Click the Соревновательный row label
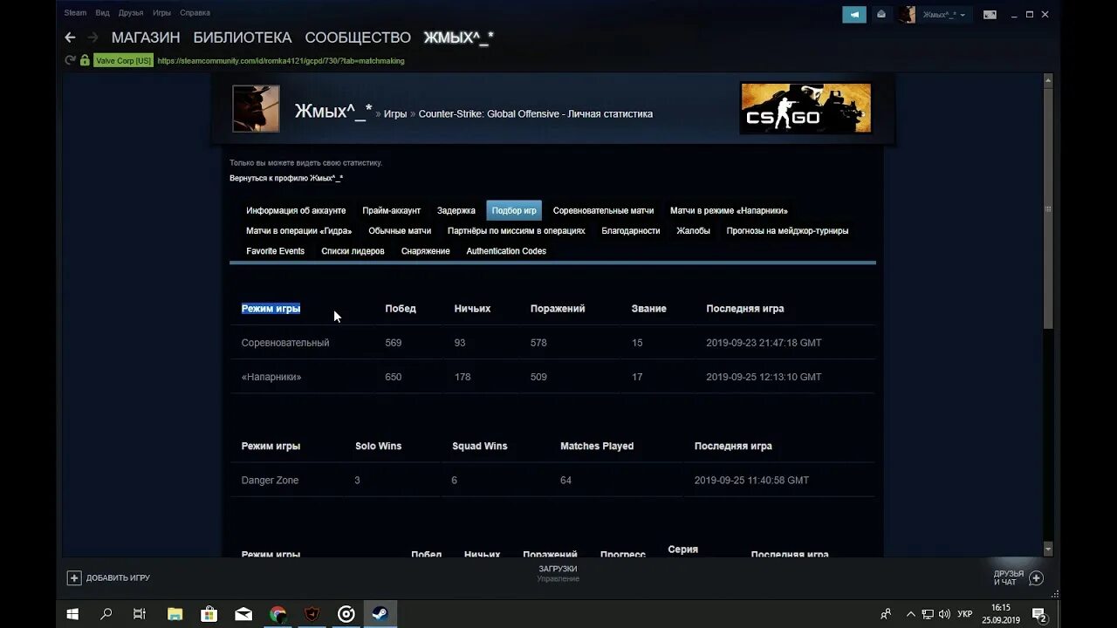 [285, 343]
